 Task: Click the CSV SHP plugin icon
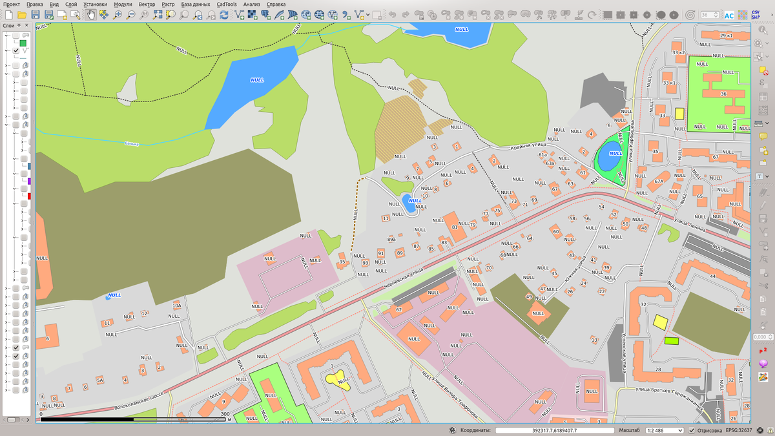tap(755, 14)
